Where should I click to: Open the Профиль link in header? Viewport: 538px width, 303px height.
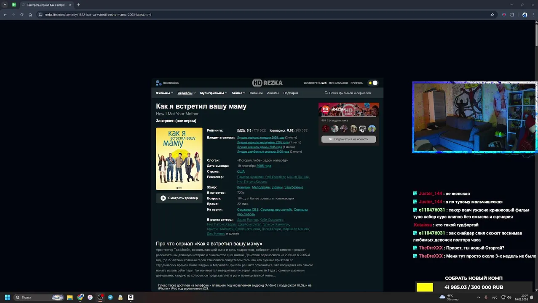click(356, 83)
